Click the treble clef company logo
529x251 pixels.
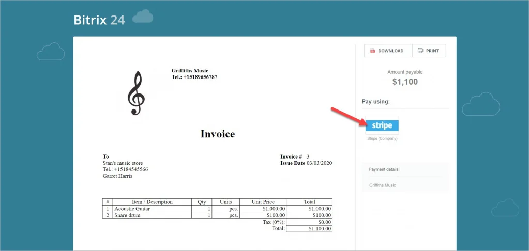coord(136,93)
